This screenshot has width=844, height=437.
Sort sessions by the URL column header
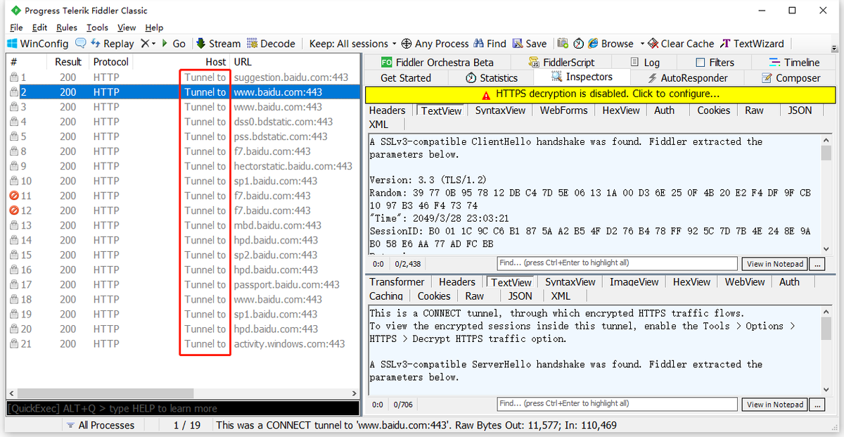(243, 62)
